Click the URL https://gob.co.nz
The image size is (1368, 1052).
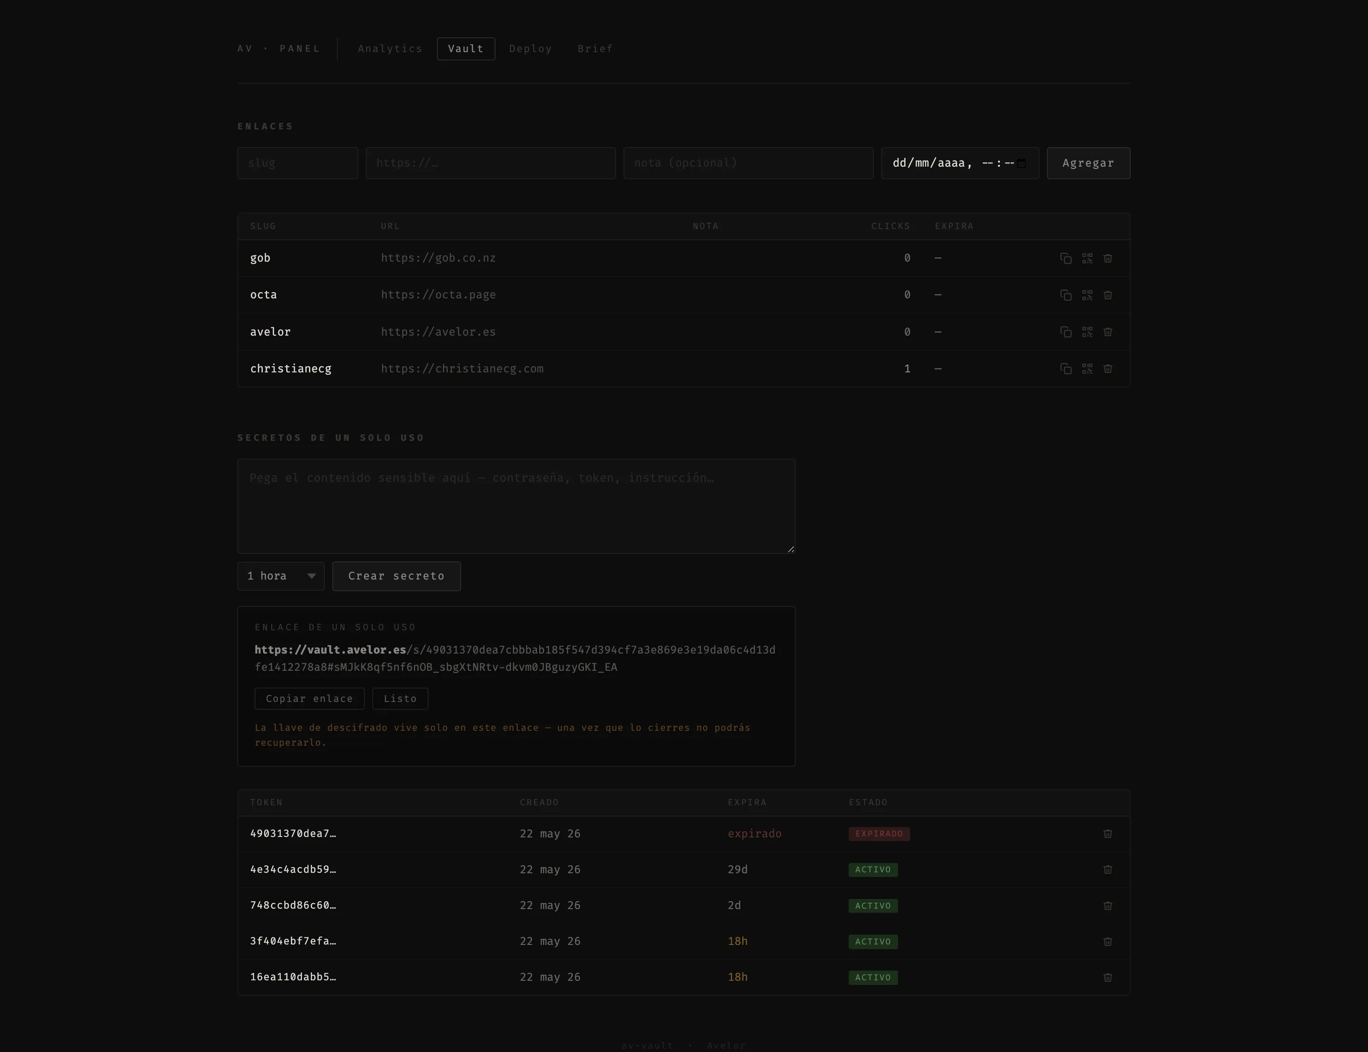[438, 258]
